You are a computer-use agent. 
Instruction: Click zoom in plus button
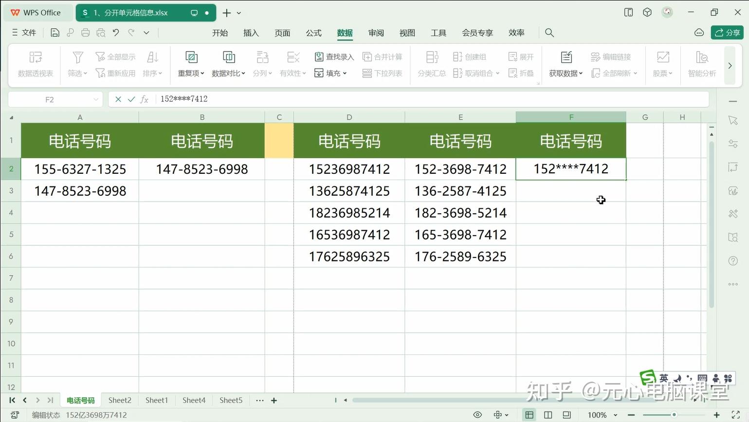click(716, 415)
